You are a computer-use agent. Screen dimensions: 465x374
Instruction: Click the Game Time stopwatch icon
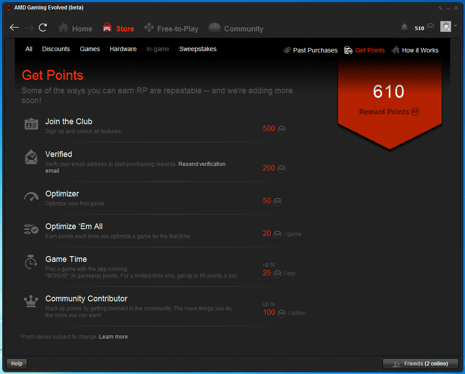(x=31, y=262)
